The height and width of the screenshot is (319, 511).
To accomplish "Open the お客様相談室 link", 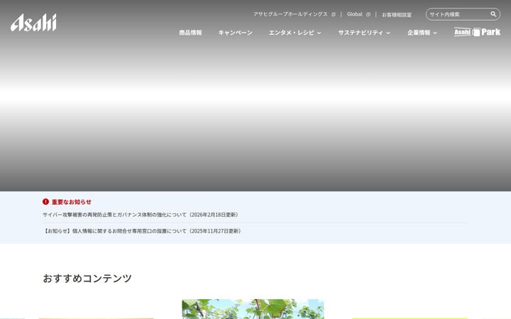I will pyautogui.click(x=397, y=15).
